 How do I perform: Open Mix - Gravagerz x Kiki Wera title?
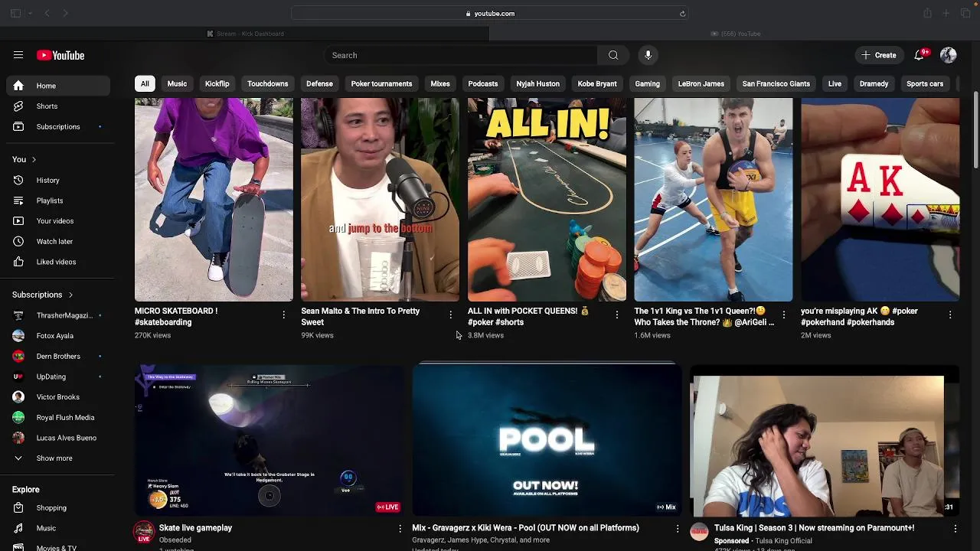click(x=525, y=528)
